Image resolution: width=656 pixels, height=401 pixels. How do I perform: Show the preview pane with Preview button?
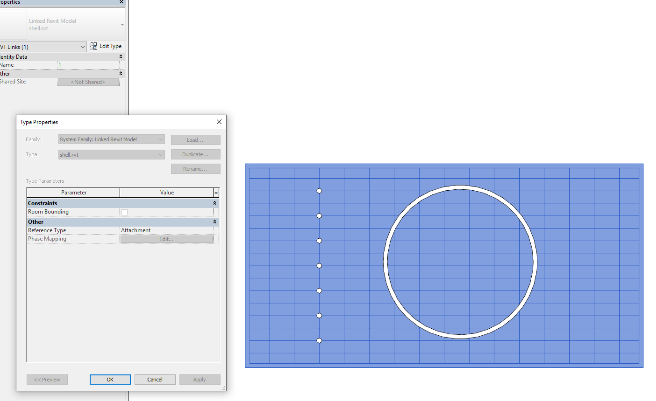point(47,379)
